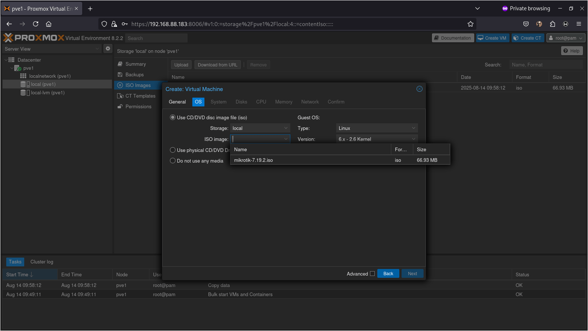Click the Help button
This screenshot has height=331, width=588.
click(x=572, y=51)
